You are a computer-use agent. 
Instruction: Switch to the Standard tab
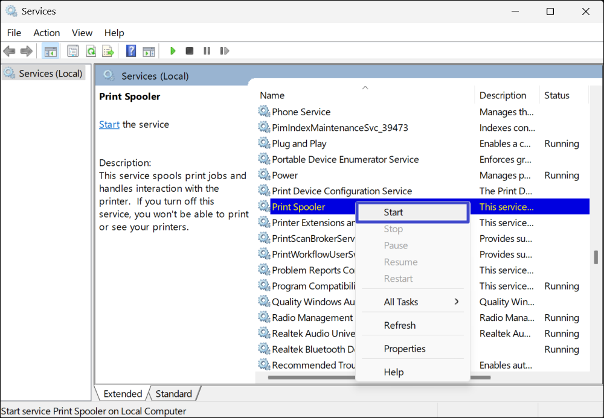(173, 394)
